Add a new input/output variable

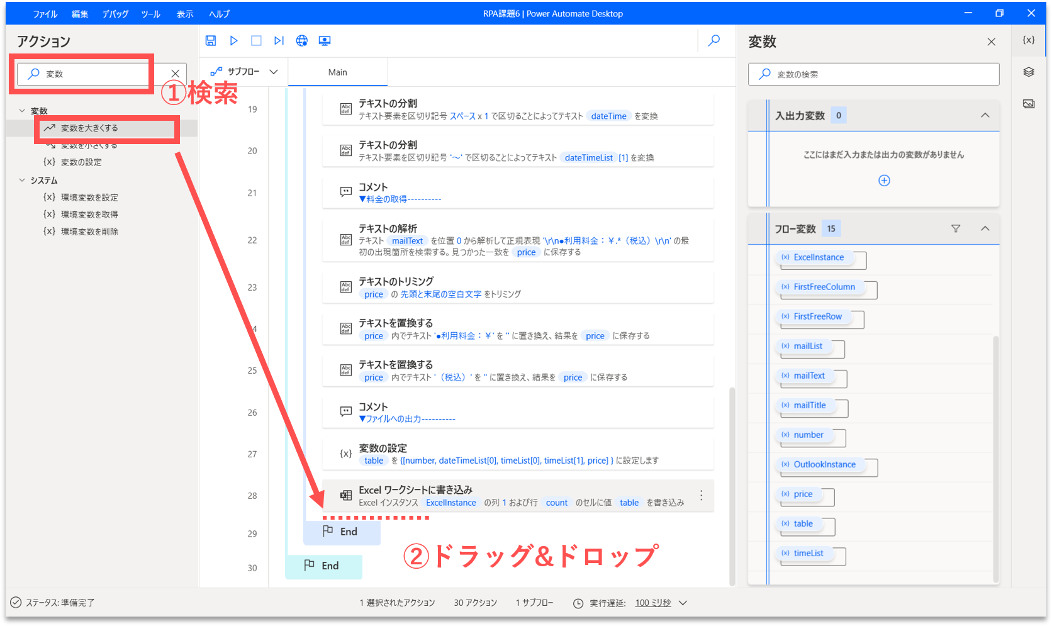pyautogui.click(x=884, y=181)
